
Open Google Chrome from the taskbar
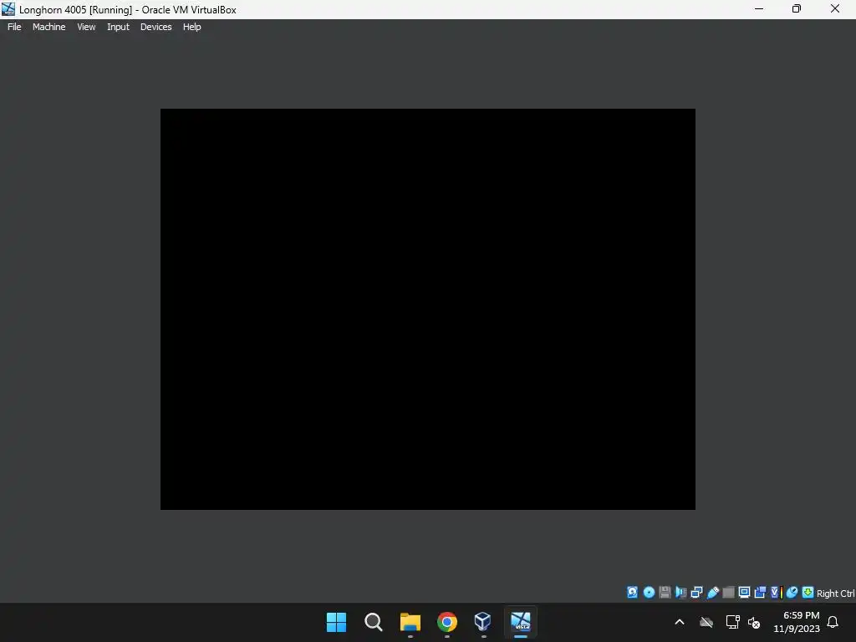(x=447, y=622)
